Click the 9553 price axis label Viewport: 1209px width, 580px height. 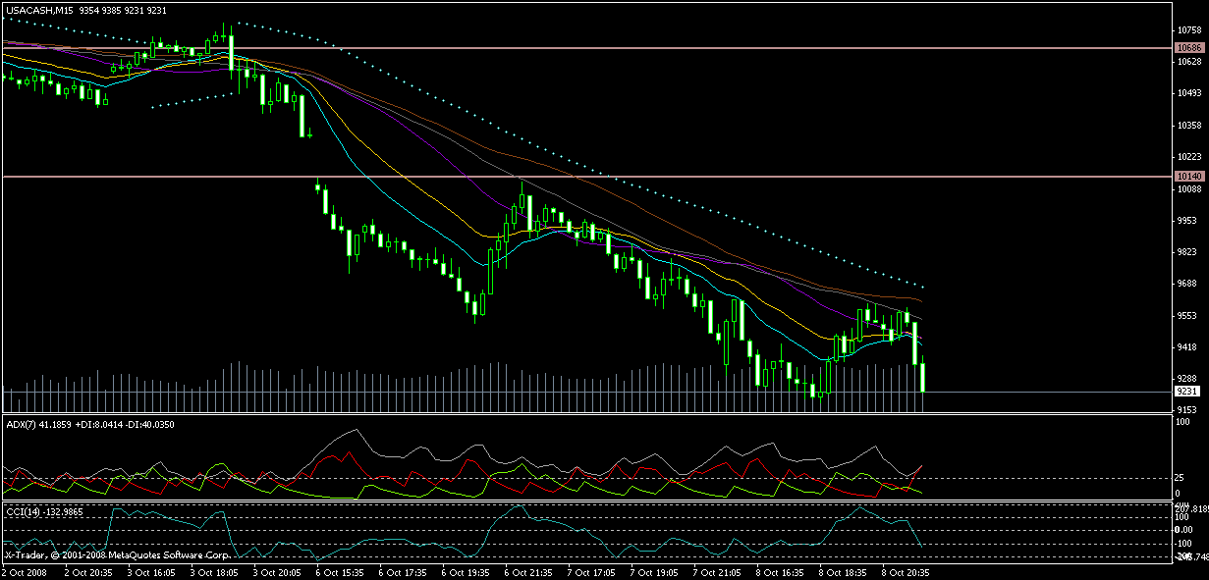click(x=1187, y=315)
